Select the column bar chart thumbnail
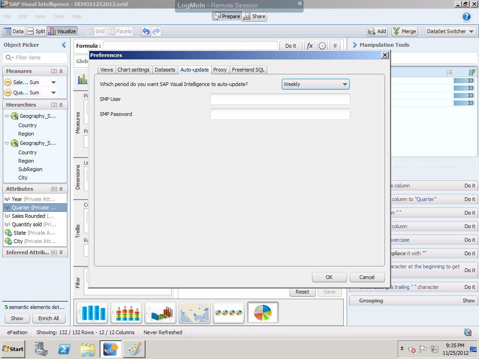Screen dimensions: 479x359 92,313
